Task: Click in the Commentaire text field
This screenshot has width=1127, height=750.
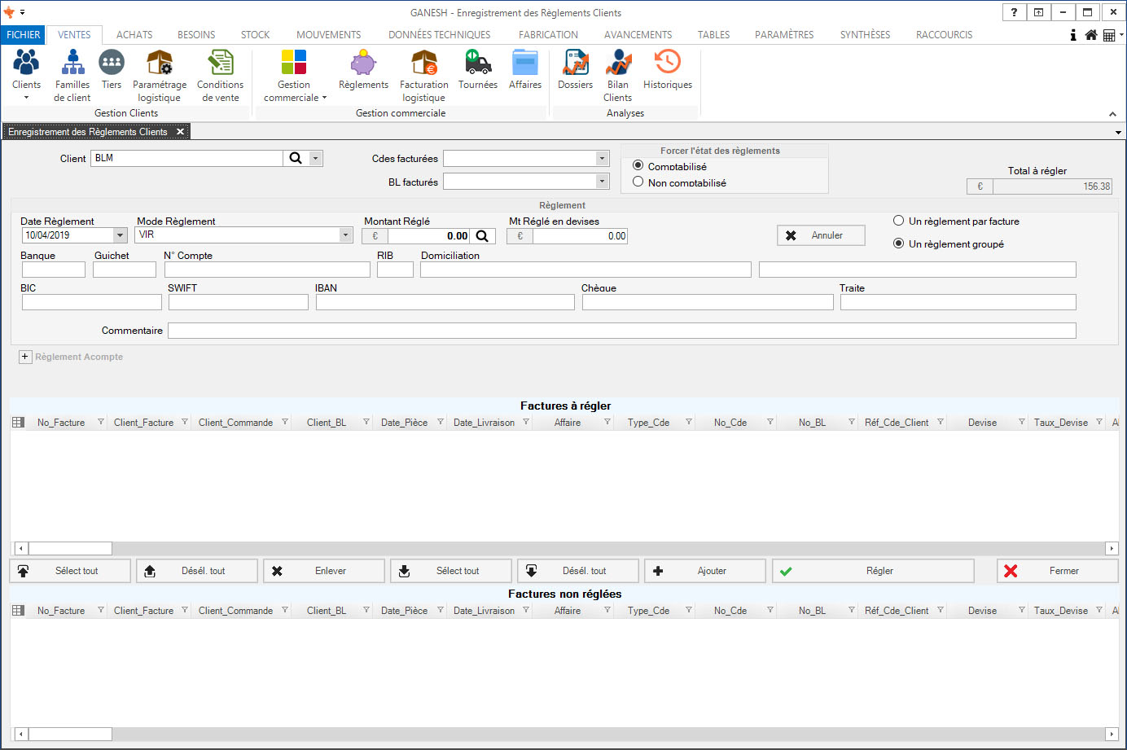Action: click(x=621, y=331)
